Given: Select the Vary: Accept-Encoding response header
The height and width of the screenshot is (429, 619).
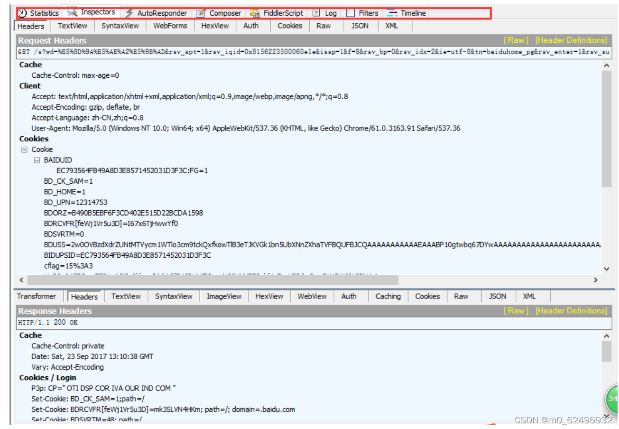Looking at the screenshot, I should pos(67,367).
